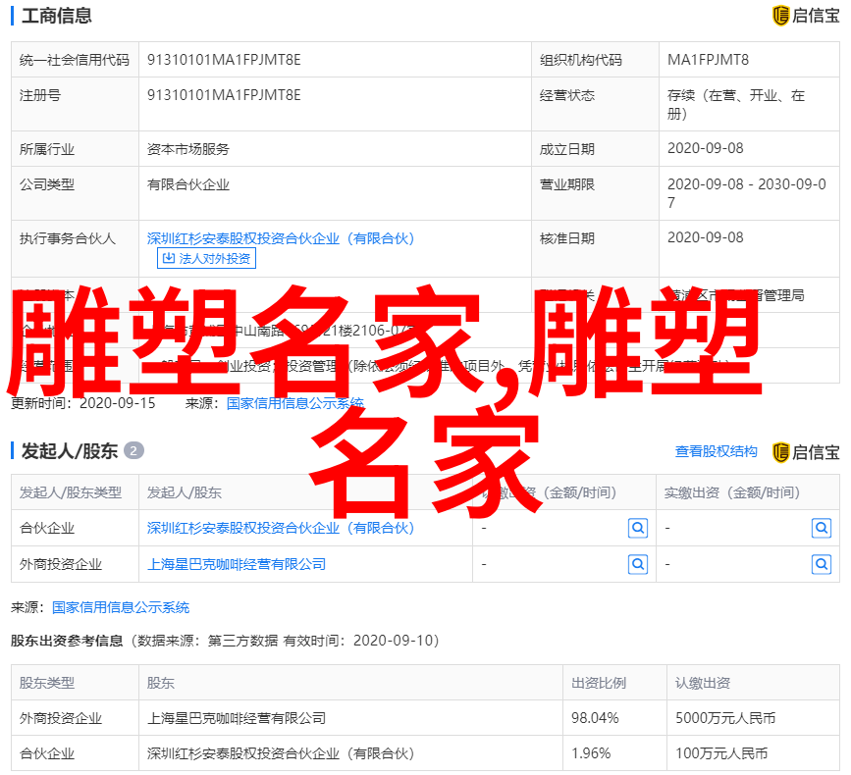Open 深圳红杉安泰 link in 合伙企业 shareholder row

click(x=281, y=528)
